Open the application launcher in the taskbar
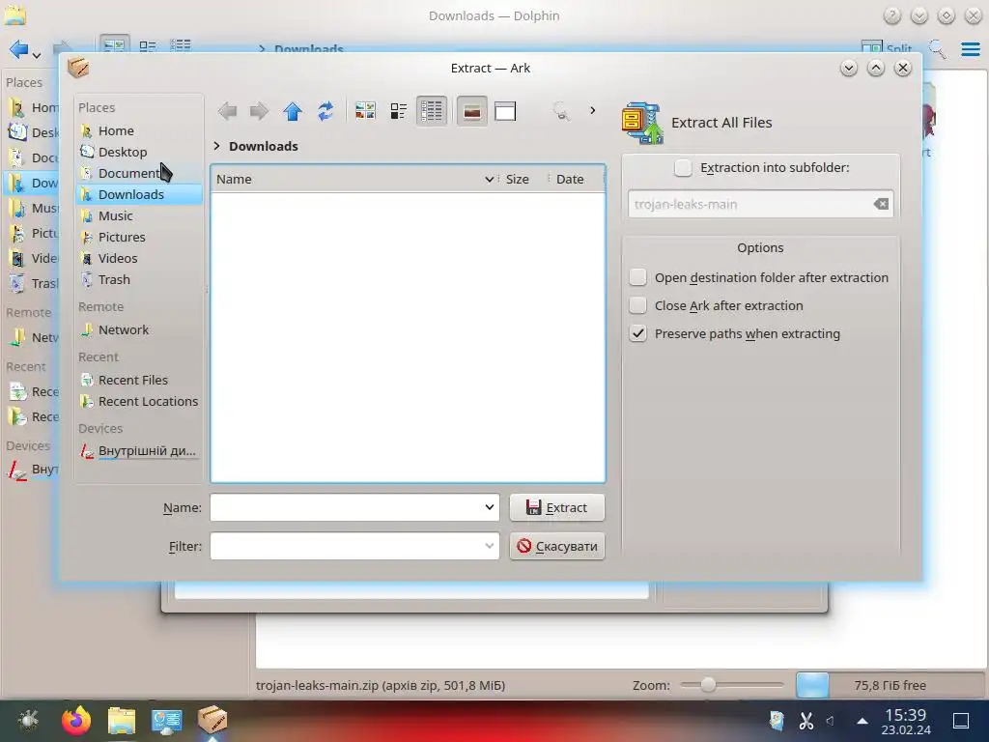The height and width of the screenshot is (742, 989). (29, 719)
